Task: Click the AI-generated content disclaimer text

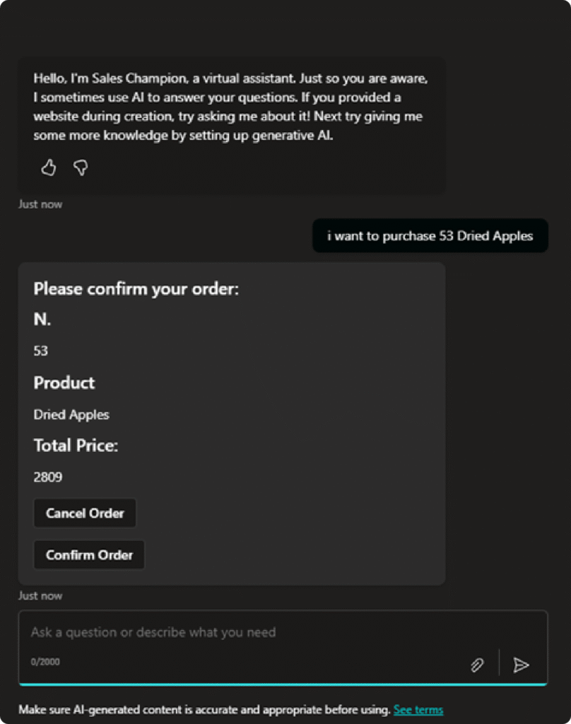Action: (204, 709)
